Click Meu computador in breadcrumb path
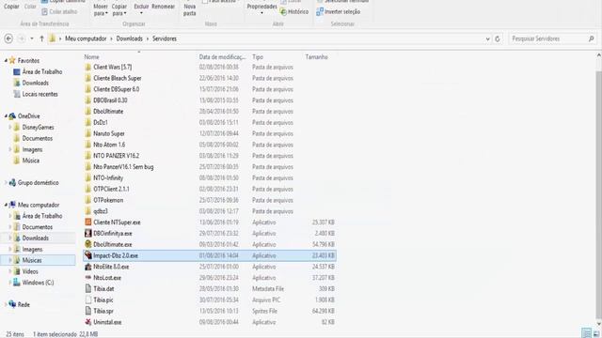 coord(86,38)
